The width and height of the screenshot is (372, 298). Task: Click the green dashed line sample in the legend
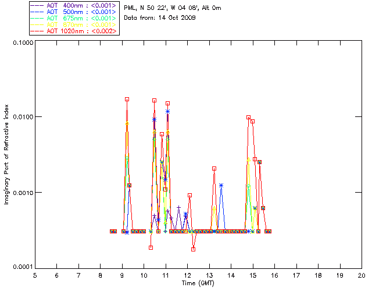click(x=37, y=18)
